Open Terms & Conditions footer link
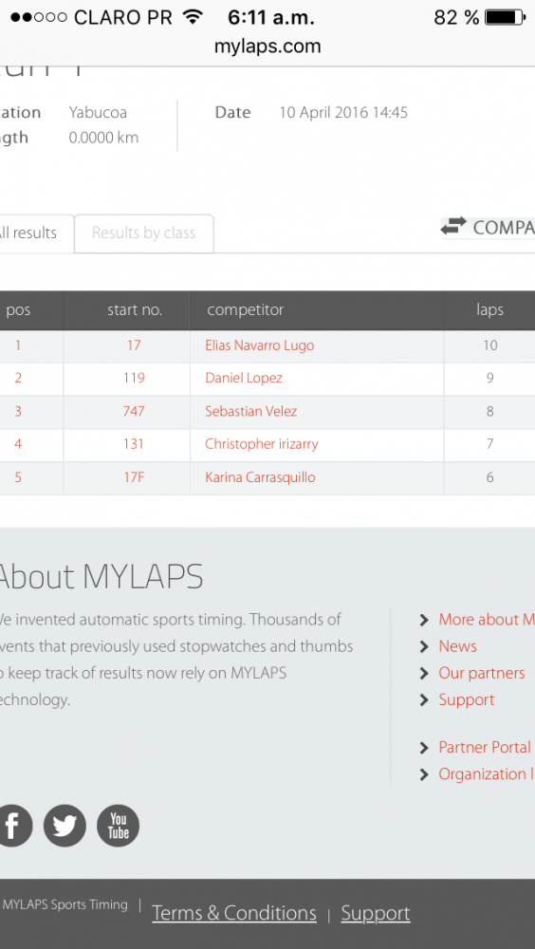Image resolution: width=535 pixels, height=949 pixels. pos(234,913)
